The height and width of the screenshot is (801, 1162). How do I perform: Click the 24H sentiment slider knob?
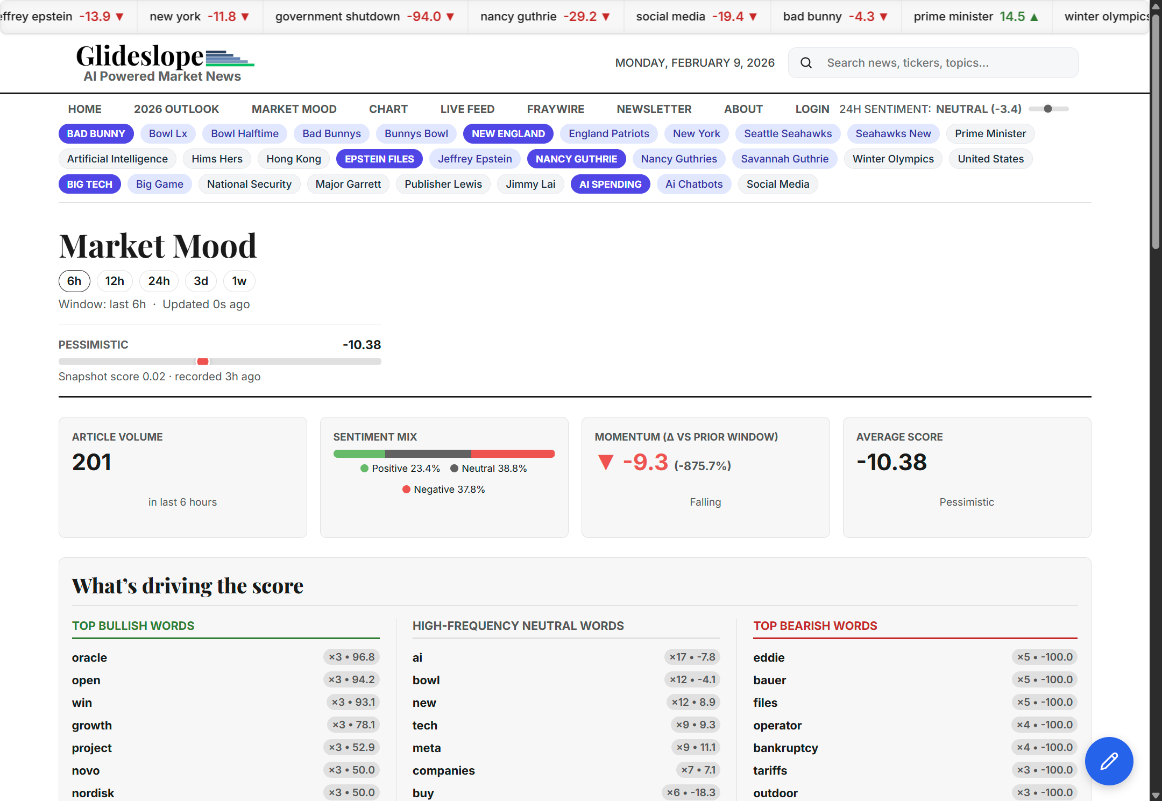tap(1047, 109)
